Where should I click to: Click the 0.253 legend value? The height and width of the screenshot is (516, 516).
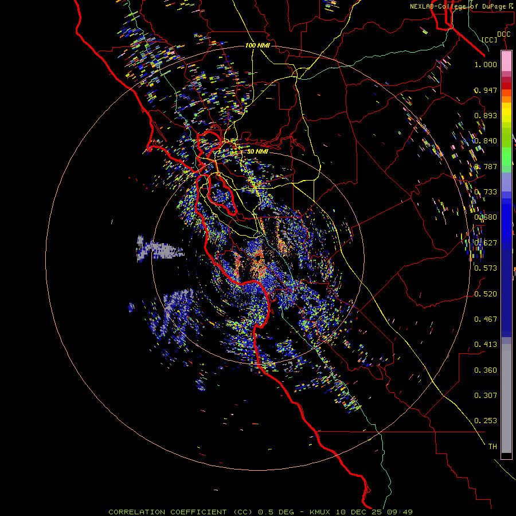coord(486,421)
